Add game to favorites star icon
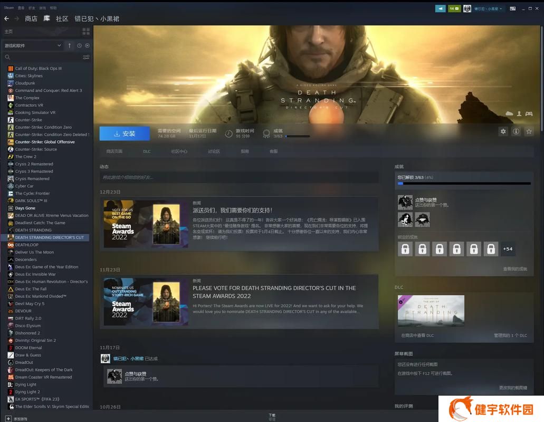544x422 pixels. pos(529,131)
